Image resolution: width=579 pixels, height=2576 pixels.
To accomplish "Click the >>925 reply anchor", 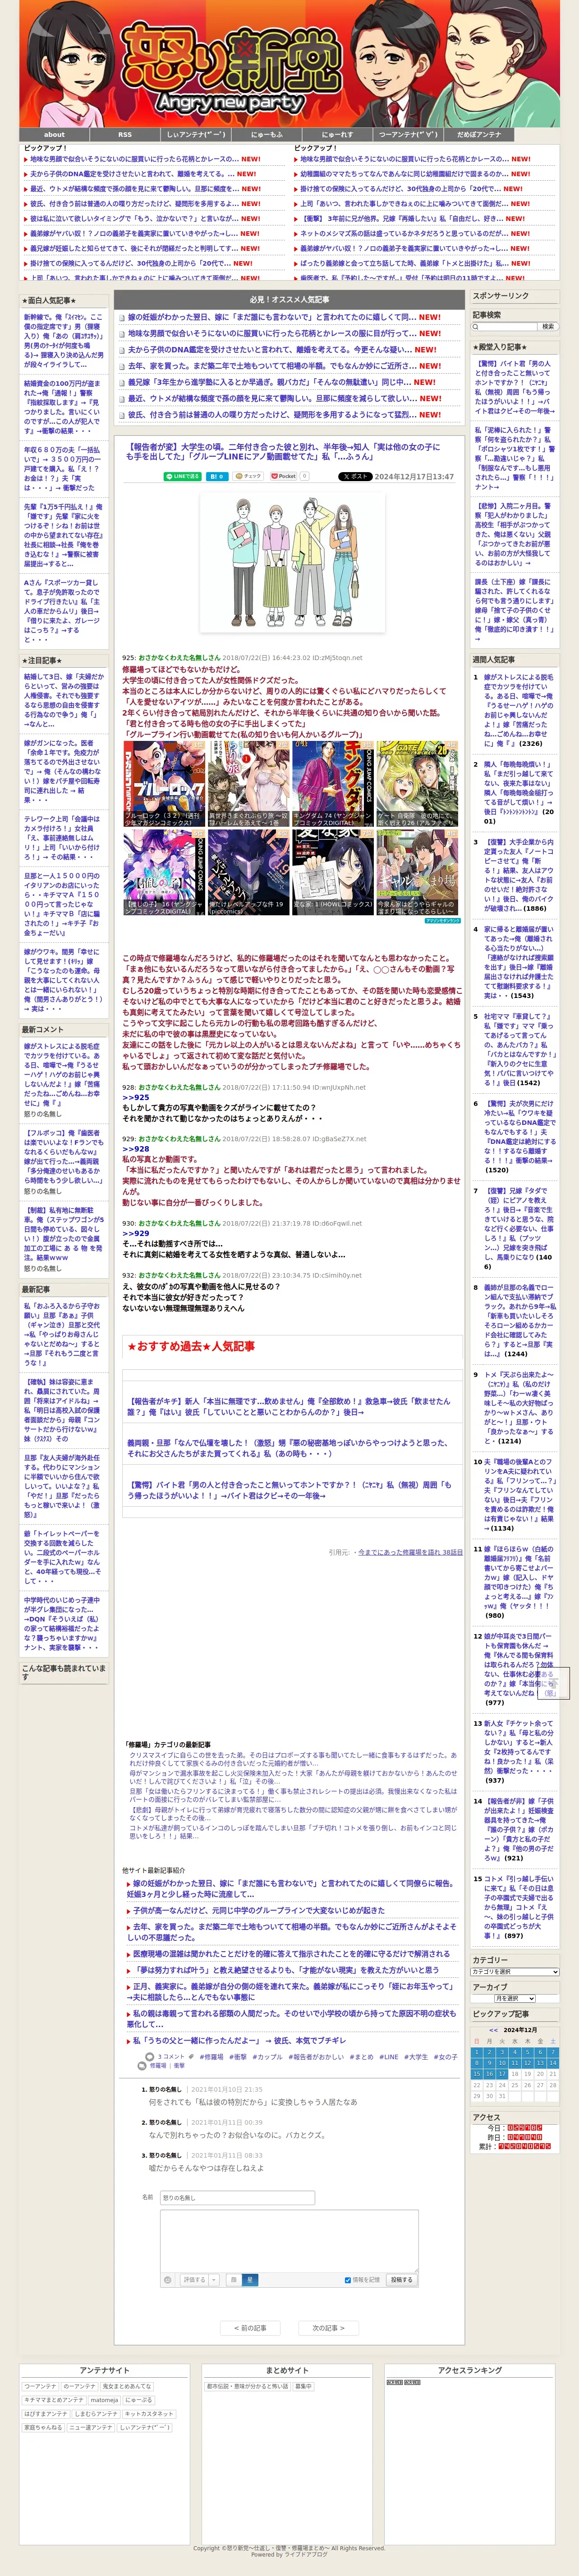I will click(x=136, y=1097).
